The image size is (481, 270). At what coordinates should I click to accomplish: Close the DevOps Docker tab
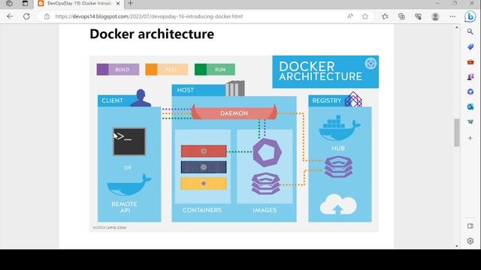point(118,3)
